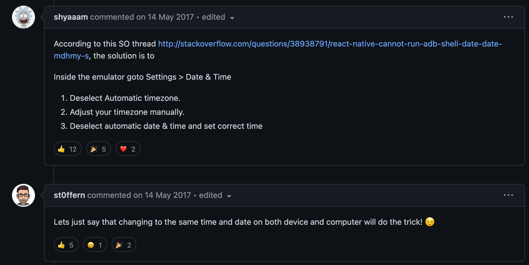Open shyaaam's profile avatar
529x265 pixels.
pos(23,17)
